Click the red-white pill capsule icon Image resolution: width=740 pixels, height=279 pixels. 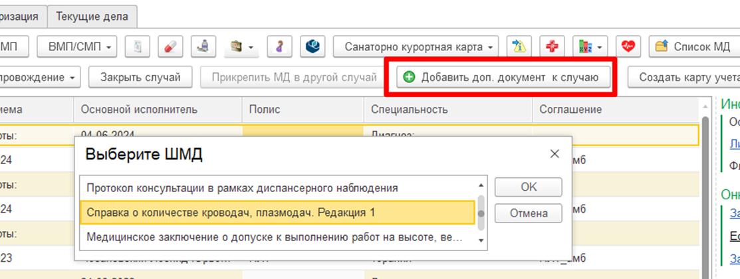pos(170,46)
